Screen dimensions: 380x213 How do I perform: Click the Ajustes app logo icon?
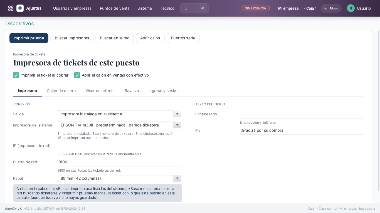tap(20, 8)
